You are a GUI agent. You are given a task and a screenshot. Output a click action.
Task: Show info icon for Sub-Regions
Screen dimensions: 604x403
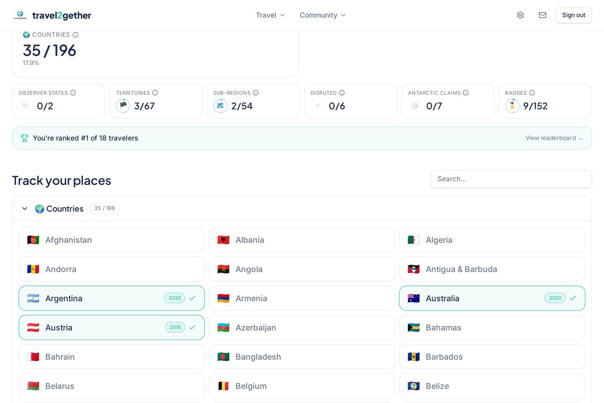coord(256,93)
